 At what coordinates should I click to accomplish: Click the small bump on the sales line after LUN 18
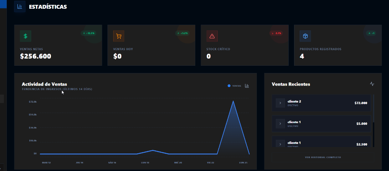point(153,150)
